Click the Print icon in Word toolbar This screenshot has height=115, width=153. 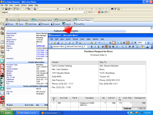[x=69, y=43]
